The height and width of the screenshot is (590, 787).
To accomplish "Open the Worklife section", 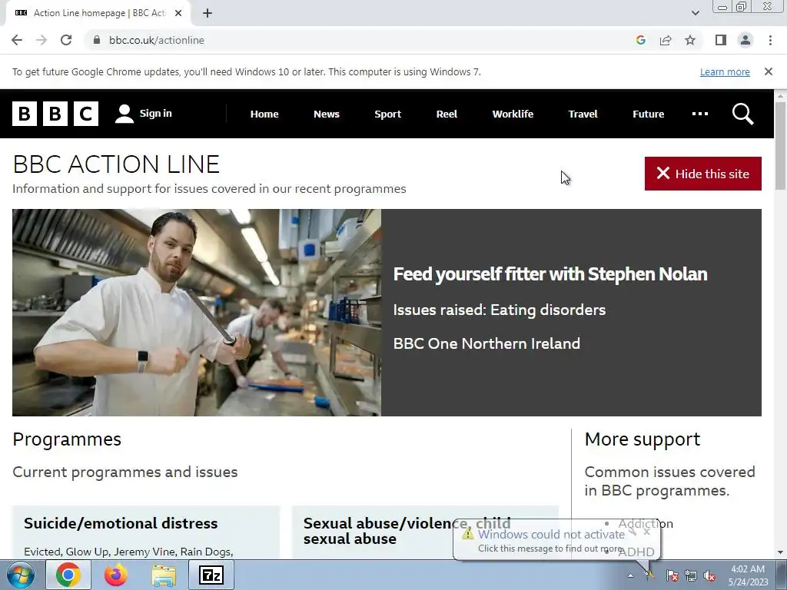I will click(x=513, y=114).
